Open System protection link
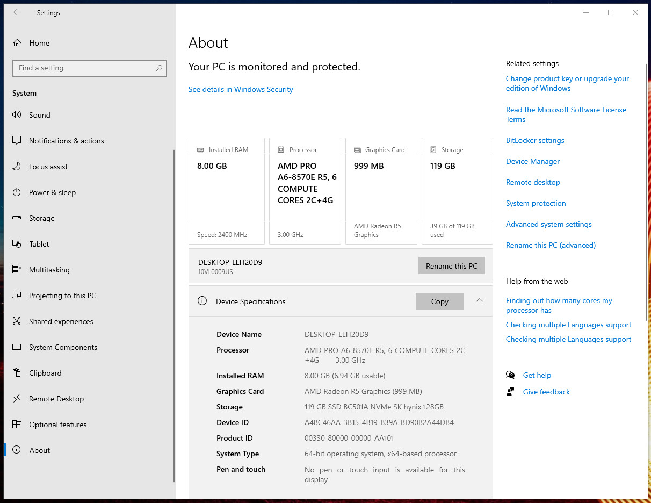This screenshot has height=503, width=651. click(x=536, y=203)
